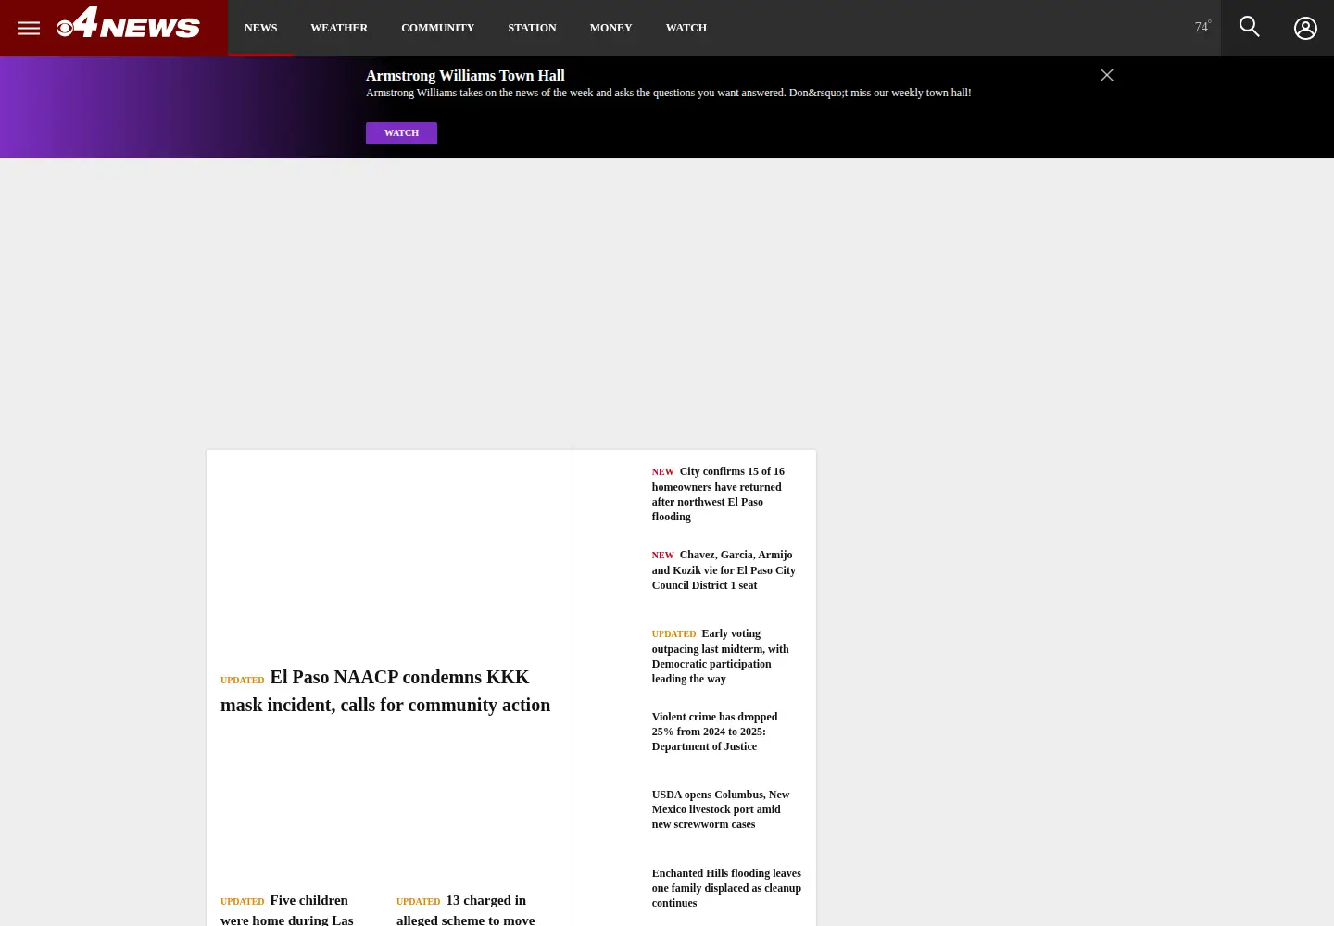Open the Weather menu
The height and width of the screenshot is (926, 1334).
pyautogui.click(x=339, y=28)
